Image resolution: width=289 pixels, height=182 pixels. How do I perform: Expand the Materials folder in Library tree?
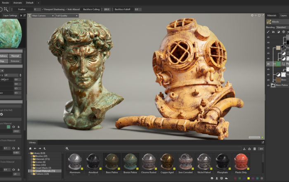point(31,159)
